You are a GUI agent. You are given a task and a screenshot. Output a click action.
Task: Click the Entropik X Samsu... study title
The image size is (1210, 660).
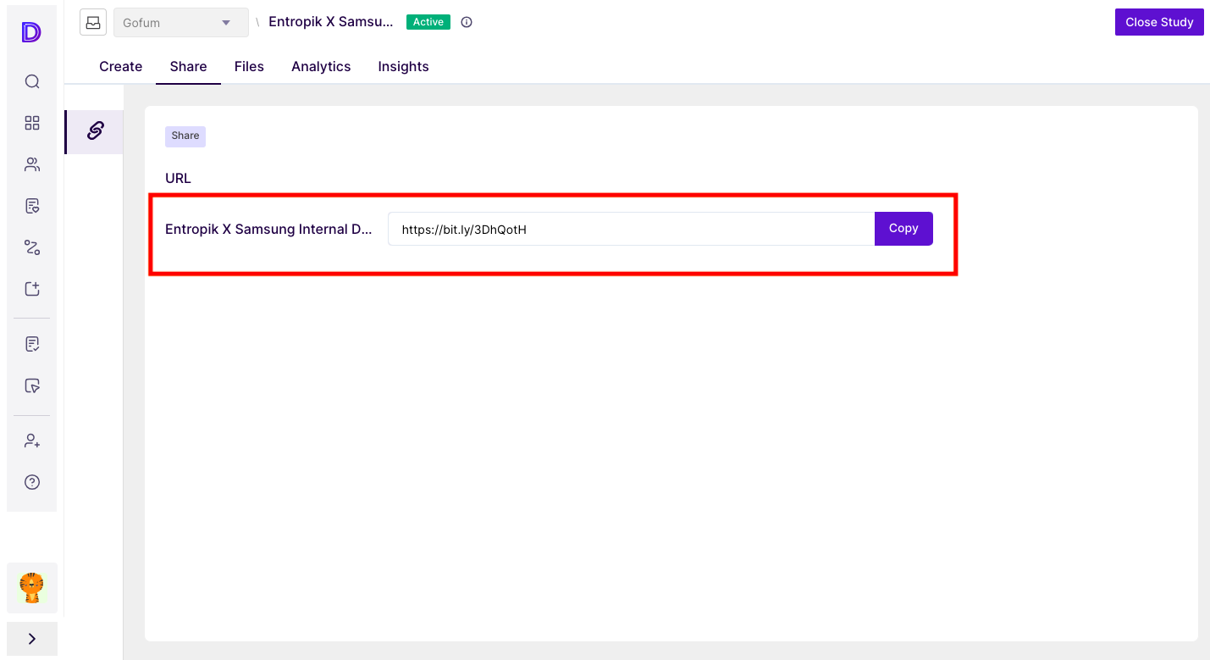pyautogui.click(x=331, y=22)
